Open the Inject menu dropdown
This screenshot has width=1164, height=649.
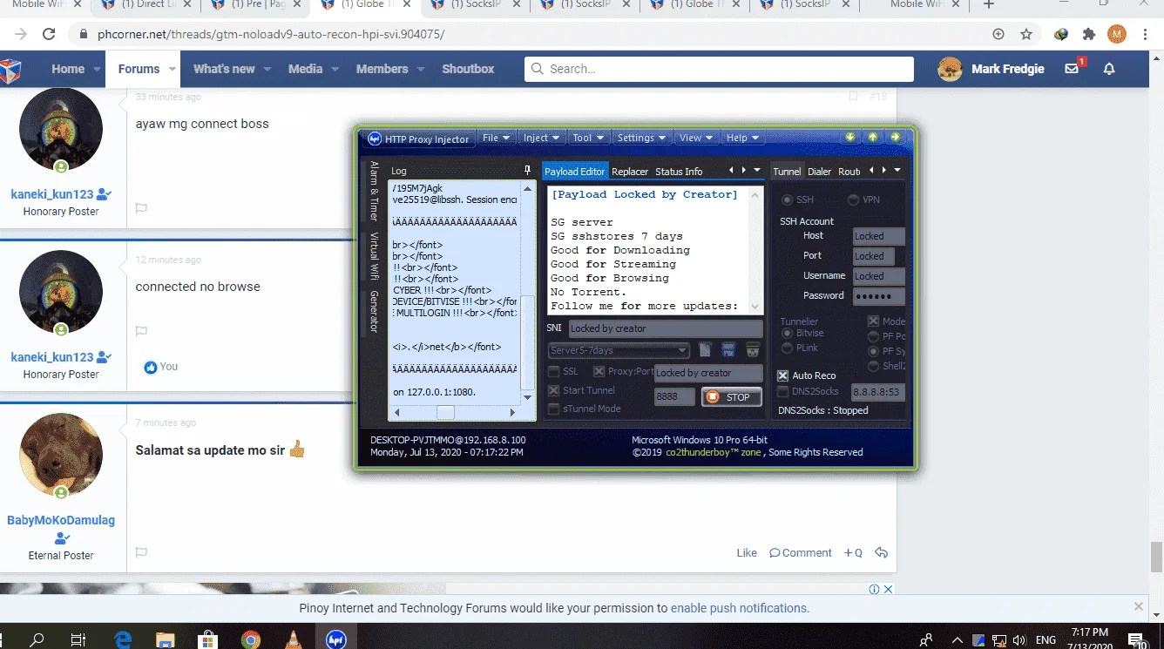[540, 138]
